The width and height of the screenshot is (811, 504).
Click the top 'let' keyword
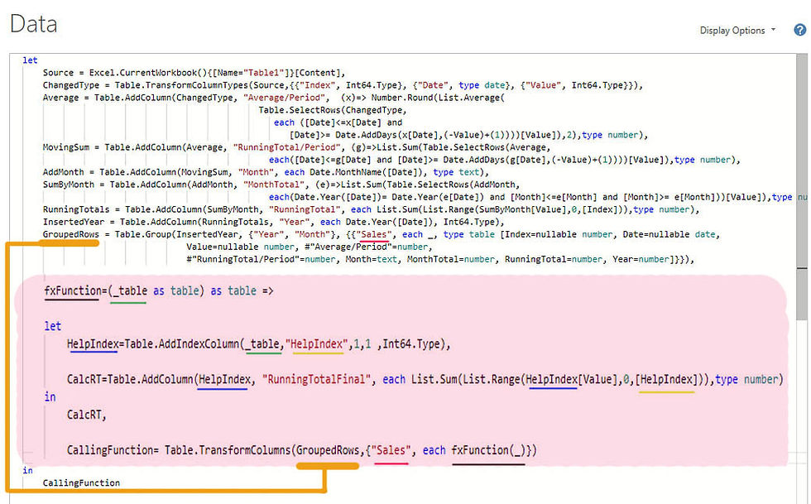(30, 60)
